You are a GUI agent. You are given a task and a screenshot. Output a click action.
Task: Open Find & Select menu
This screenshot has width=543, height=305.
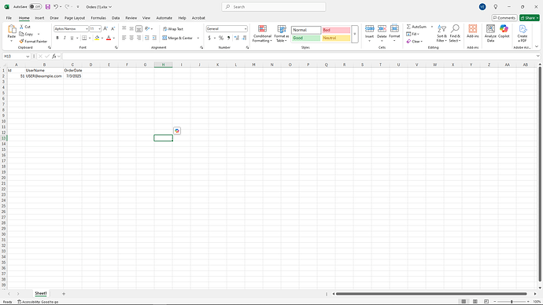(455, 34)
